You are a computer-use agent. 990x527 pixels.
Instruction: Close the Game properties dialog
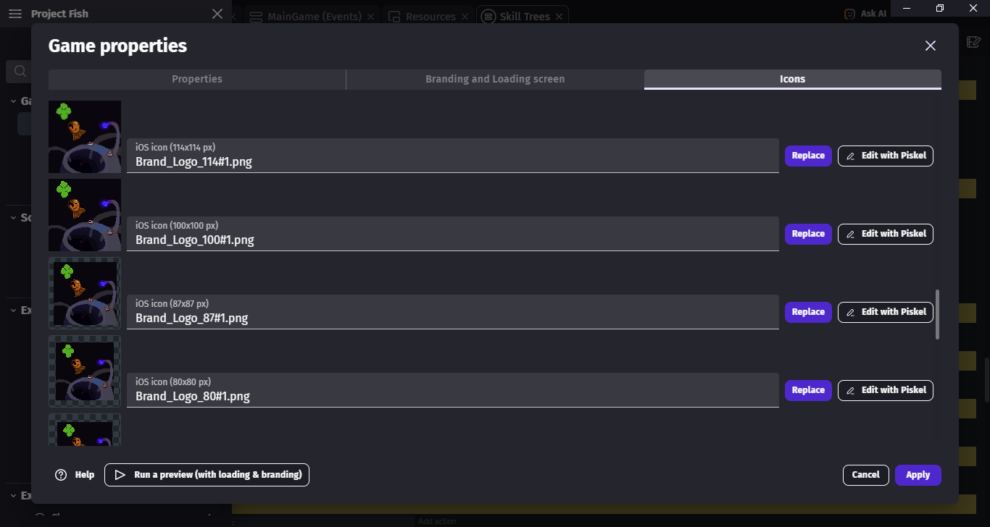click(x=931, y=46)
